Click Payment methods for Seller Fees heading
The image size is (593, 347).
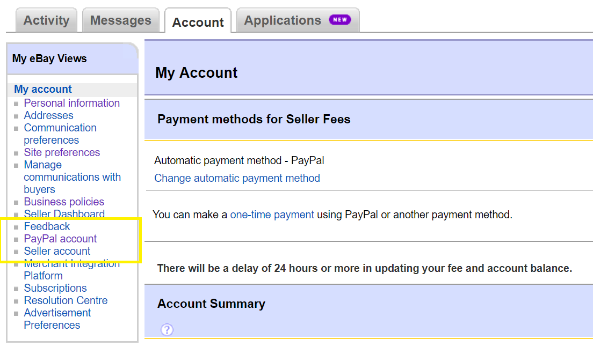tap(254, 119)
